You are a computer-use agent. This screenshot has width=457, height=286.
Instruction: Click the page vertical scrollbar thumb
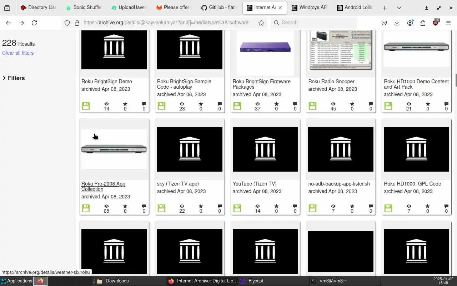(456, 80)
